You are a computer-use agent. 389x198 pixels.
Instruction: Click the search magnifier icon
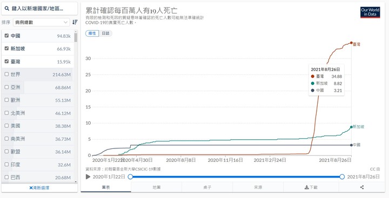pyautogui.click(x=6, y=9)
